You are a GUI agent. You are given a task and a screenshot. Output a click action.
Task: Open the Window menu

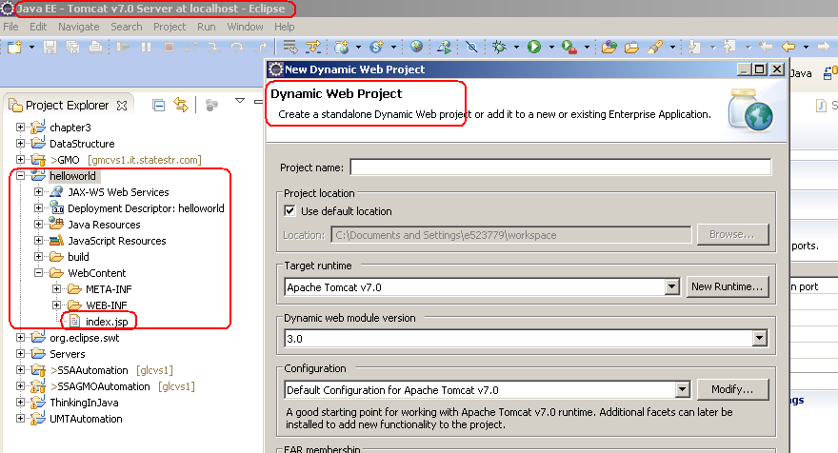(245, 27)
